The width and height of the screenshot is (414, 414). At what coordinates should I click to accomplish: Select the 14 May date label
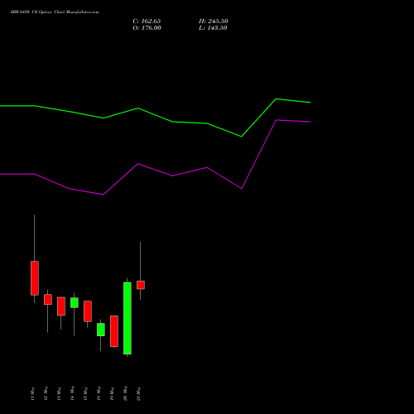pos(72,393)
